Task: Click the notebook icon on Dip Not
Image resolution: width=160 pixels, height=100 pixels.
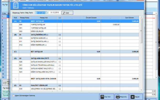Action: click(102, 97)
